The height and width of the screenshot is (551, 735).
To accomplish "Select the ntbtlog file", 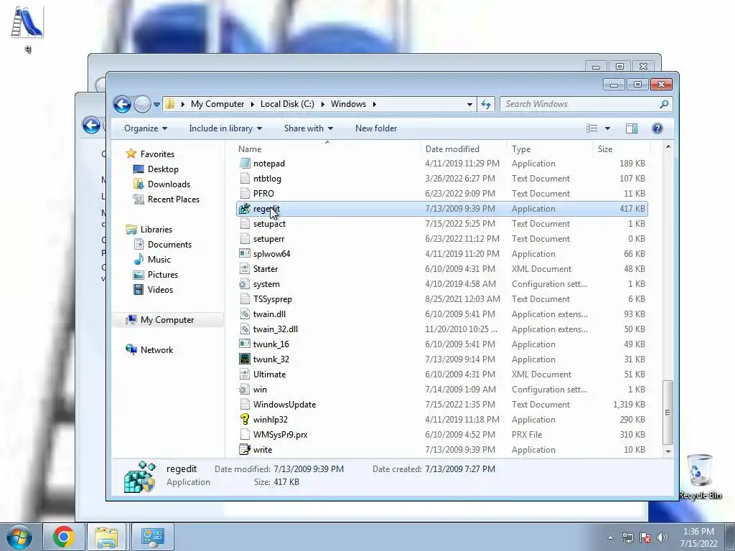I will click(267, 179).
